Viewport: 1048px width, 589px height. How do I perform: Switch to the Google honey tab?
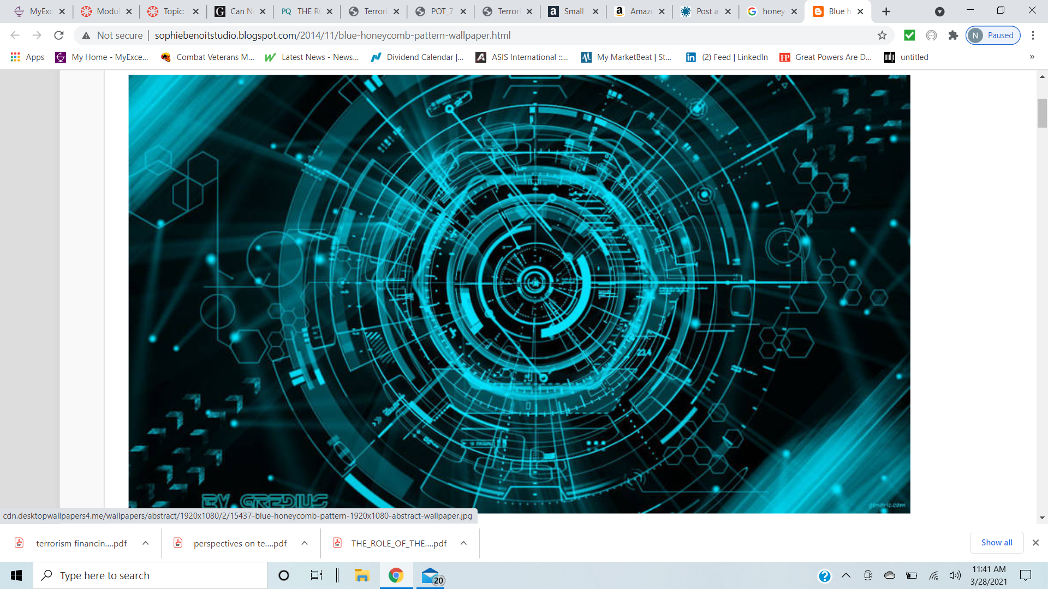[x=766, y=11]
